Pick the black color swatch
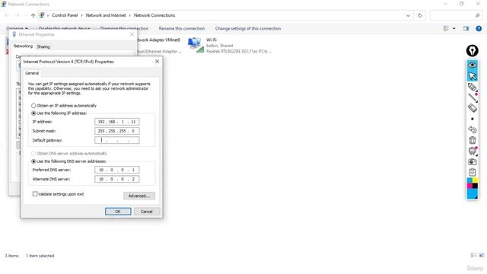The height and width of the screenshot is (274, 487). click(475, 186)
